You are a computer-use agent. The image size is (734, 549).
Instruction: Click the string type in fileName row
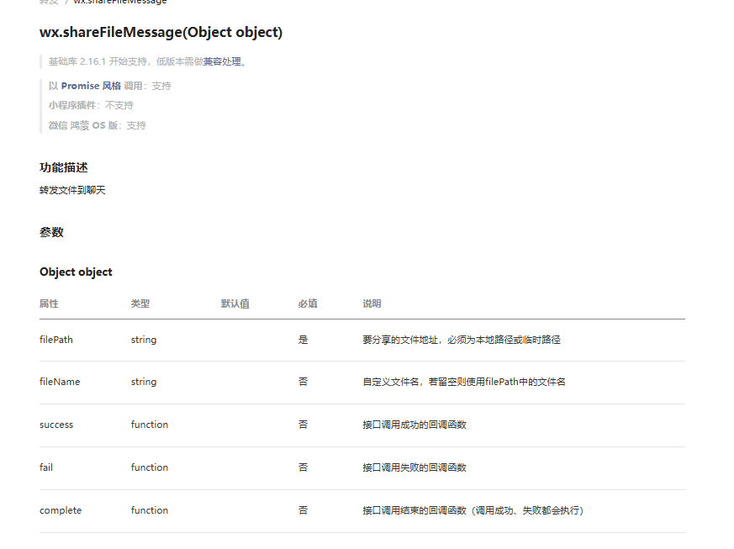144,382
